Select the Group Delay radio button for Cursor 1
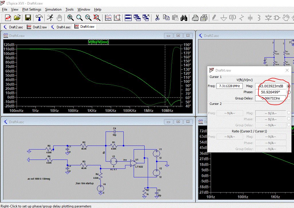Screen dimensions: 294x208 pyautogui.click(x=289, y=98)
